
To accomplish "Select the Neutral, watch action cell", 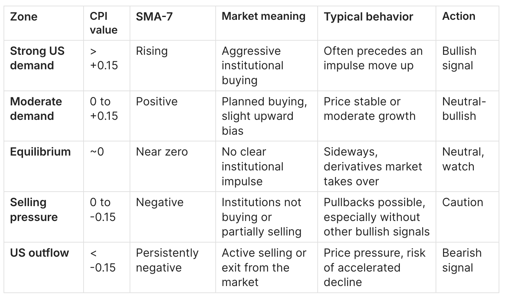I will [x=463, y=159].
